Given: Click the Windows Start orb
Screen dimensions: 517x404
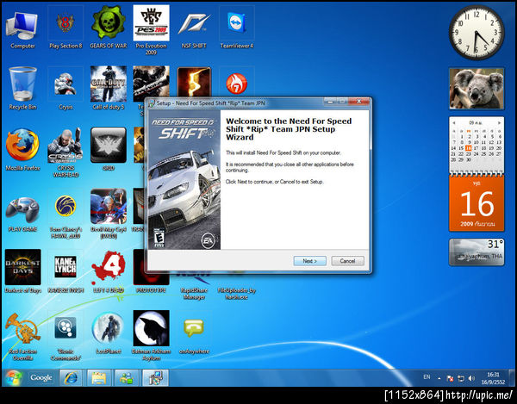Looking at the screenshot, I should pyautogui.click(x=13, y=378).
